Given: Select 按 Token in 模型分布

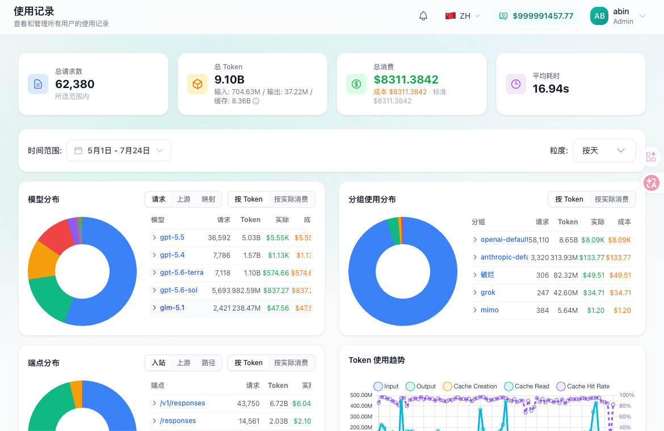Looking at the screenshot, I should pyautogui.click(x=249, y=199).
